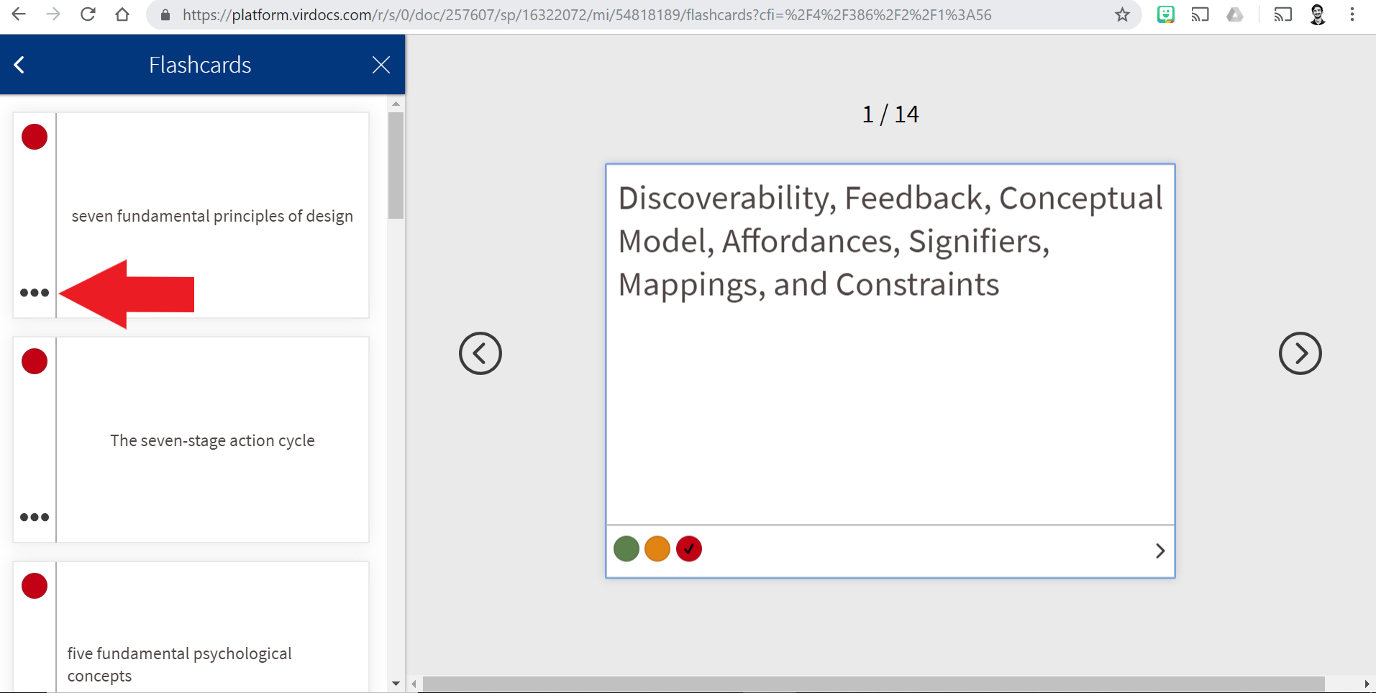Bookmark this page with star icon
The width and height of the screenshot is (1376, 693).
(x=1122, y=14)
